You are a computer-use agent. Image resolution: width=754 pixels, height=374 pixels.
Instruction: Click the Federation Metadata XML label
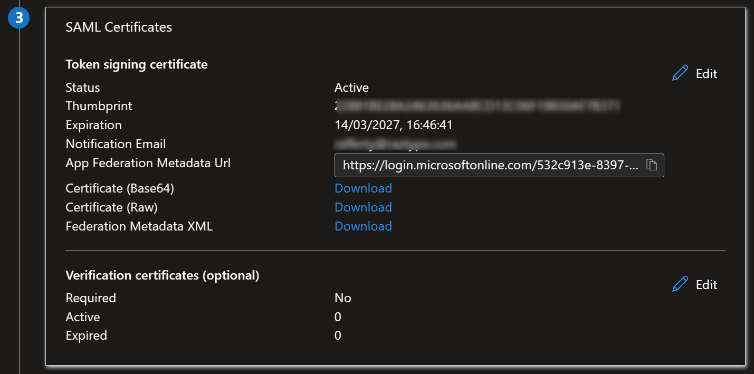(x=139, y=226)
